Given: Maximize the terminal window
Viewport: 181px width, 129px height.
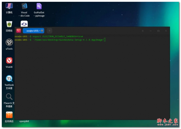Looking at the screenshot, I should [x=158, y=31].
